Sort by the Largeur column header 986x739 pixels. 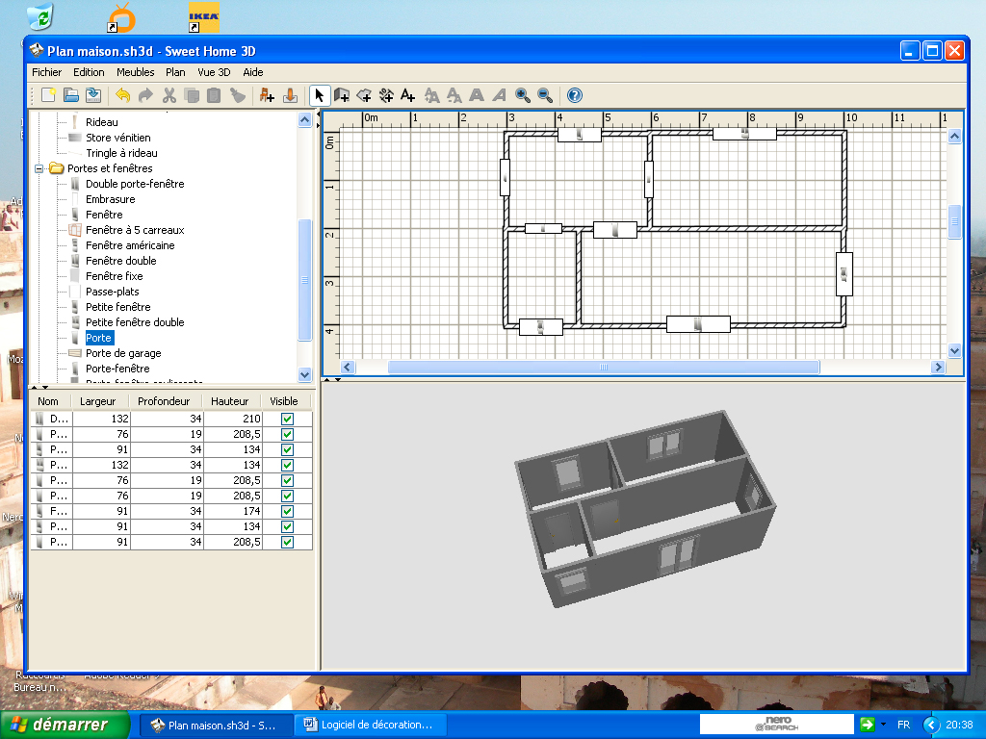click(x=100, y=401)
